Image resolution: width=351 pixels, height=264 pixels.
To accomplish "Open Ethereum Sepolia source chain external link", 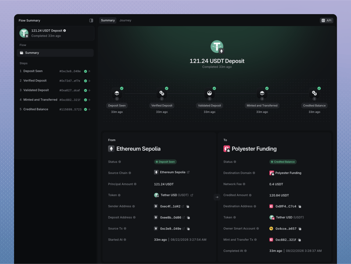I will [x=188, y=172].
